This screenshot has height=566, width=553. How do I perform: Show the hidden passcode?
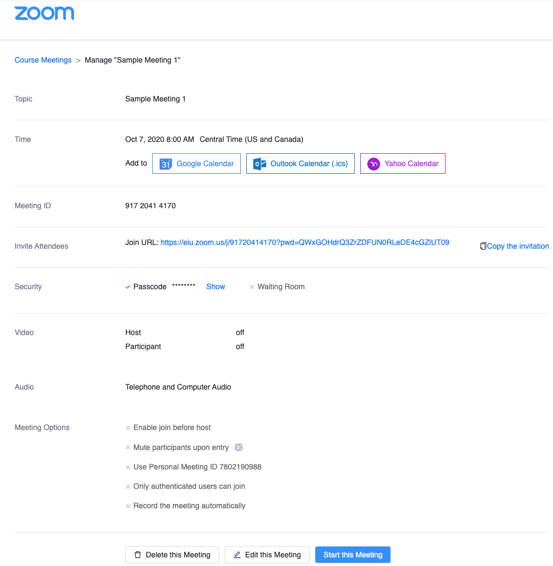(x=215, y=287)
